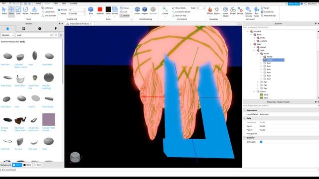Open Toolbox marketplace tab (bag icon)
319x179 pixels.
(8, 29)
